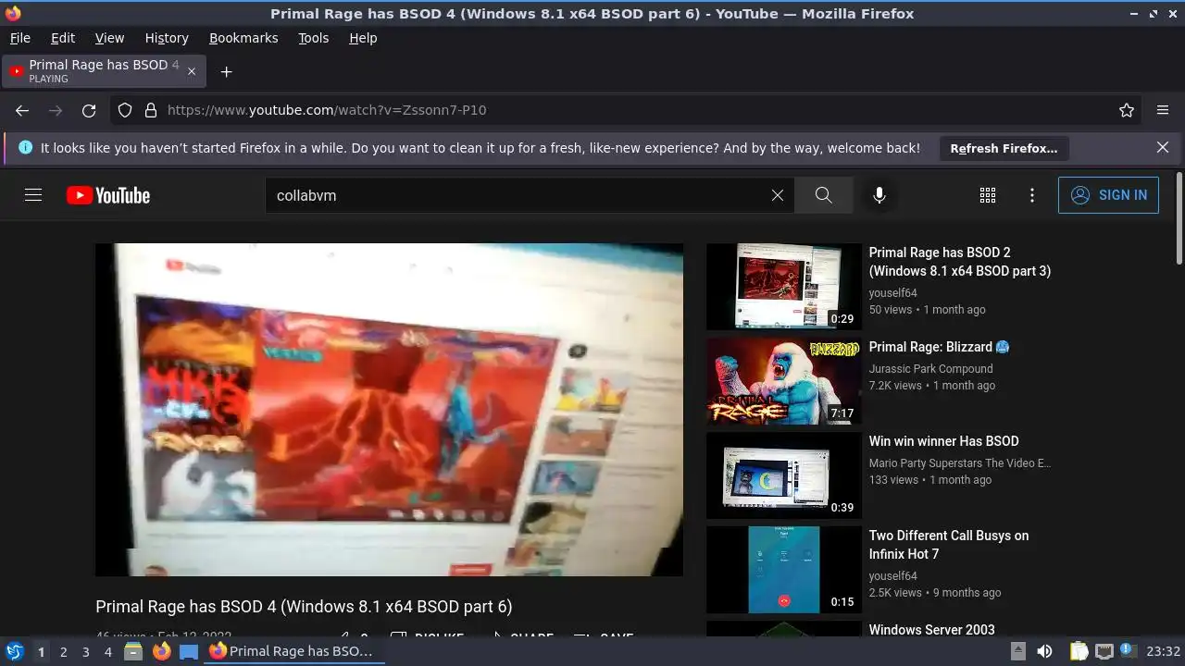This screenshot has width=1185, height=666.
Task: Open the 23:32 clock
Action: (1164, 651)
